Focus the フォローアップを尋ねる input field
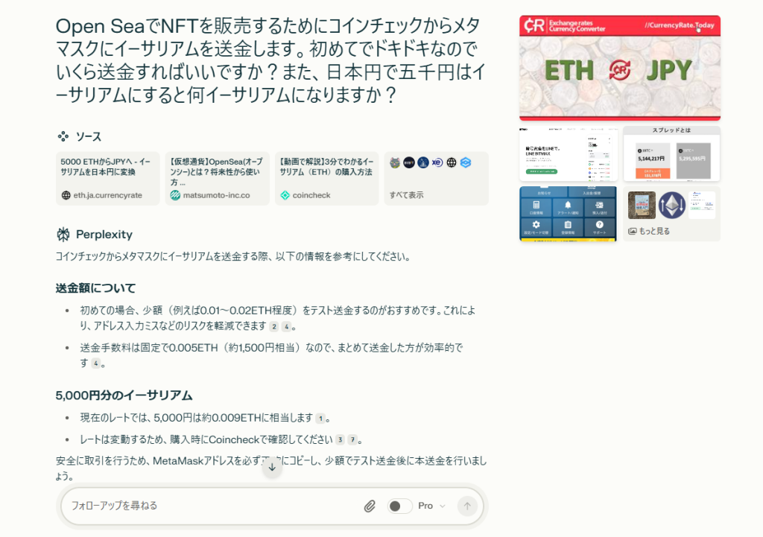Image resolution: width=763 pixels, height=537 pixels. pos(209,506)
